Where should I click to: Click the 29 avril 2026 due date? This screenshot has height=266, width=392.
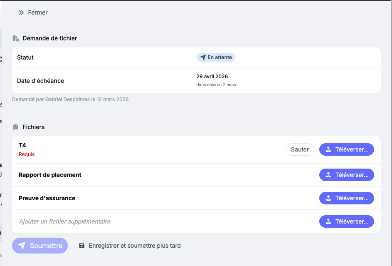[x=212, y=77]
